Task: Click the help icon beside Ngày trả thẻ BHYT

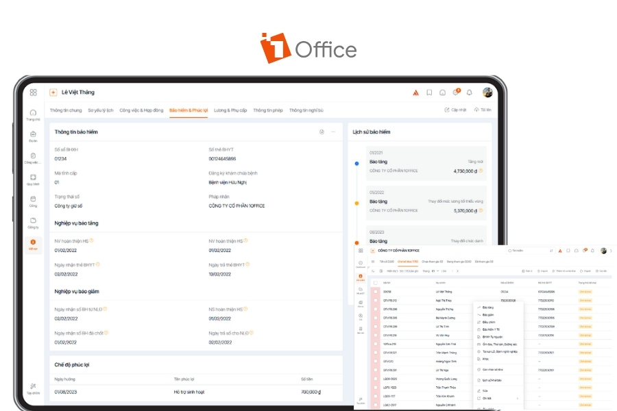Action: tap(247, 264)
